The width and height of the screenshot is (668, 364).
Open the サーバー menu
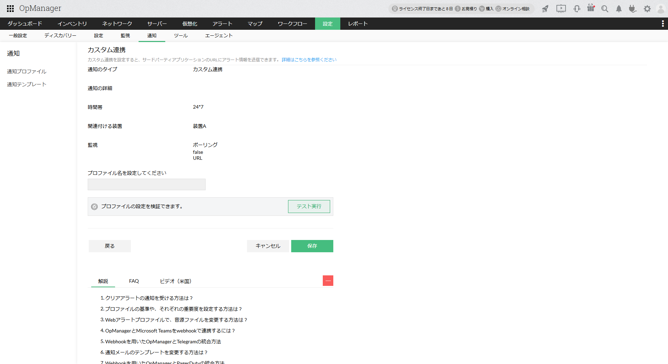(x=157, y=23)
